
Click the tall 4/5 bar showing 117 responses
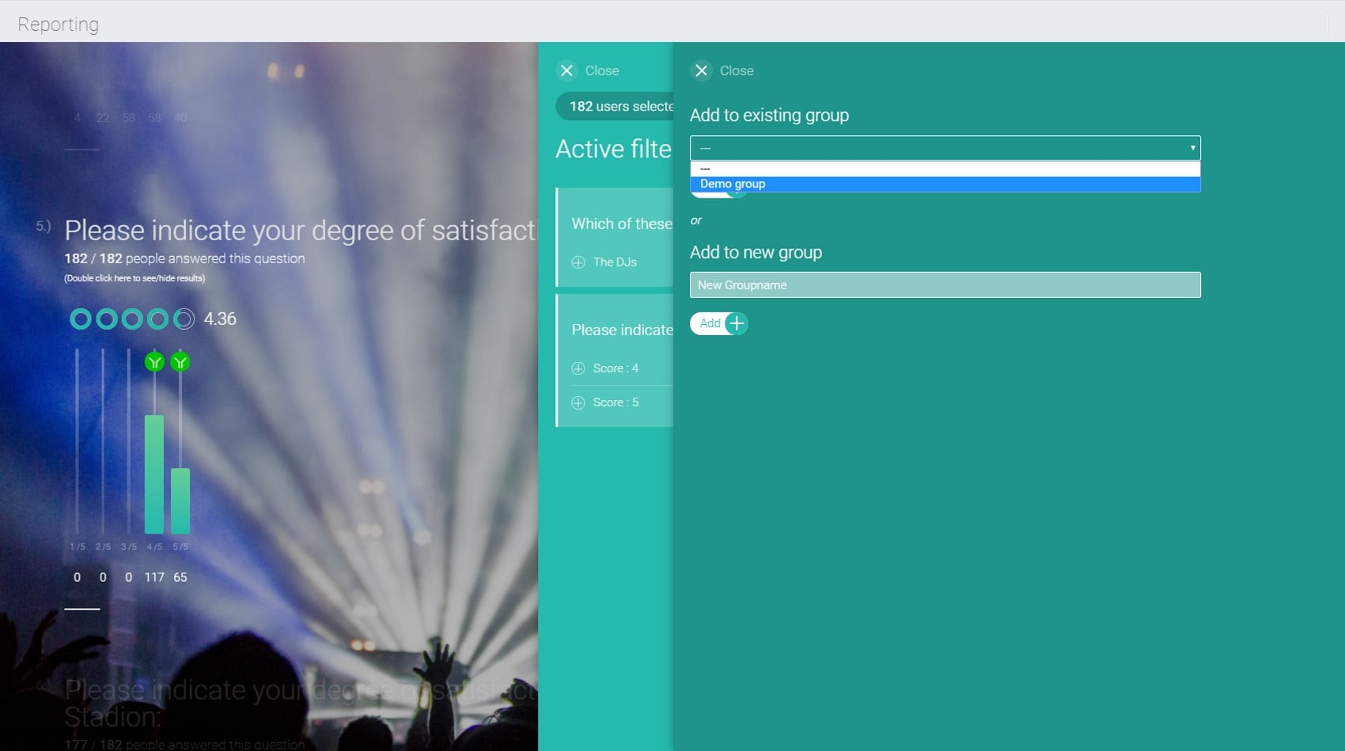pos(154,474)
